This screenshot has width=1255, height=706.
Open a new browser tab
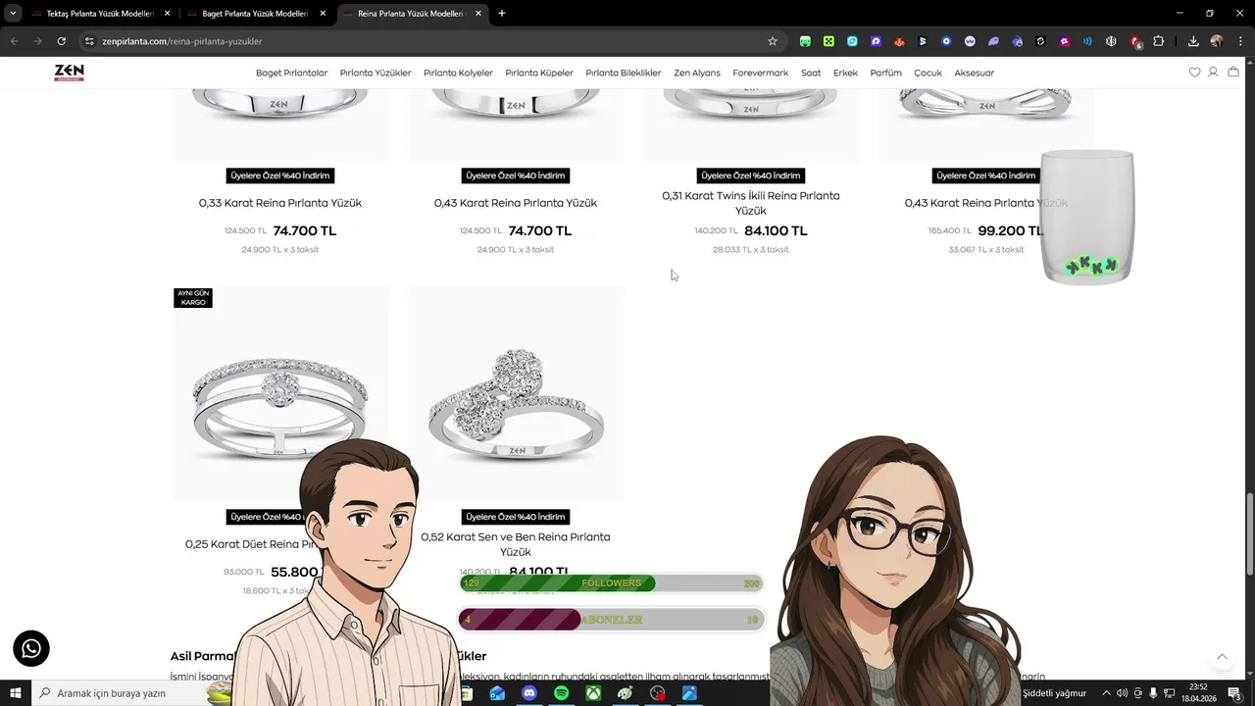[502, 14]
